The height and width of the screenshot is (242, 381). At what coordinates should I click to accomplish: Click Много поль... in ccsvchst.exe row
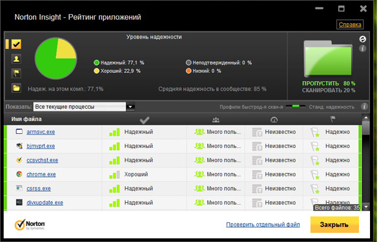[223, 160]
